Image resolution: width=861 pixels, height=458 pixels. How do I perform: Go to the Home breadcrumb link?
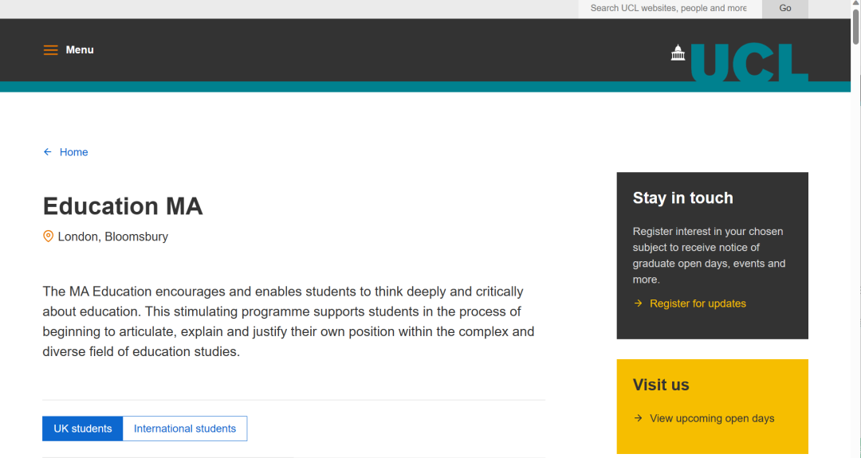pyautogui.click(x=73, y=152)
